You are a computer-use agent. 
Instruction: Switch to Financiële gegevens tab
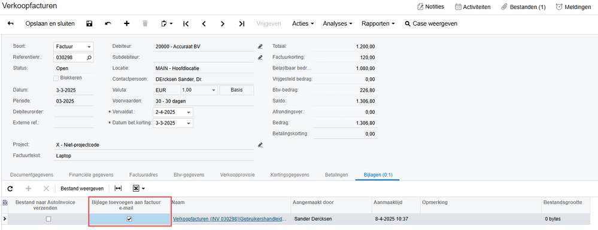pyautogui.click(x=91, y=175)
